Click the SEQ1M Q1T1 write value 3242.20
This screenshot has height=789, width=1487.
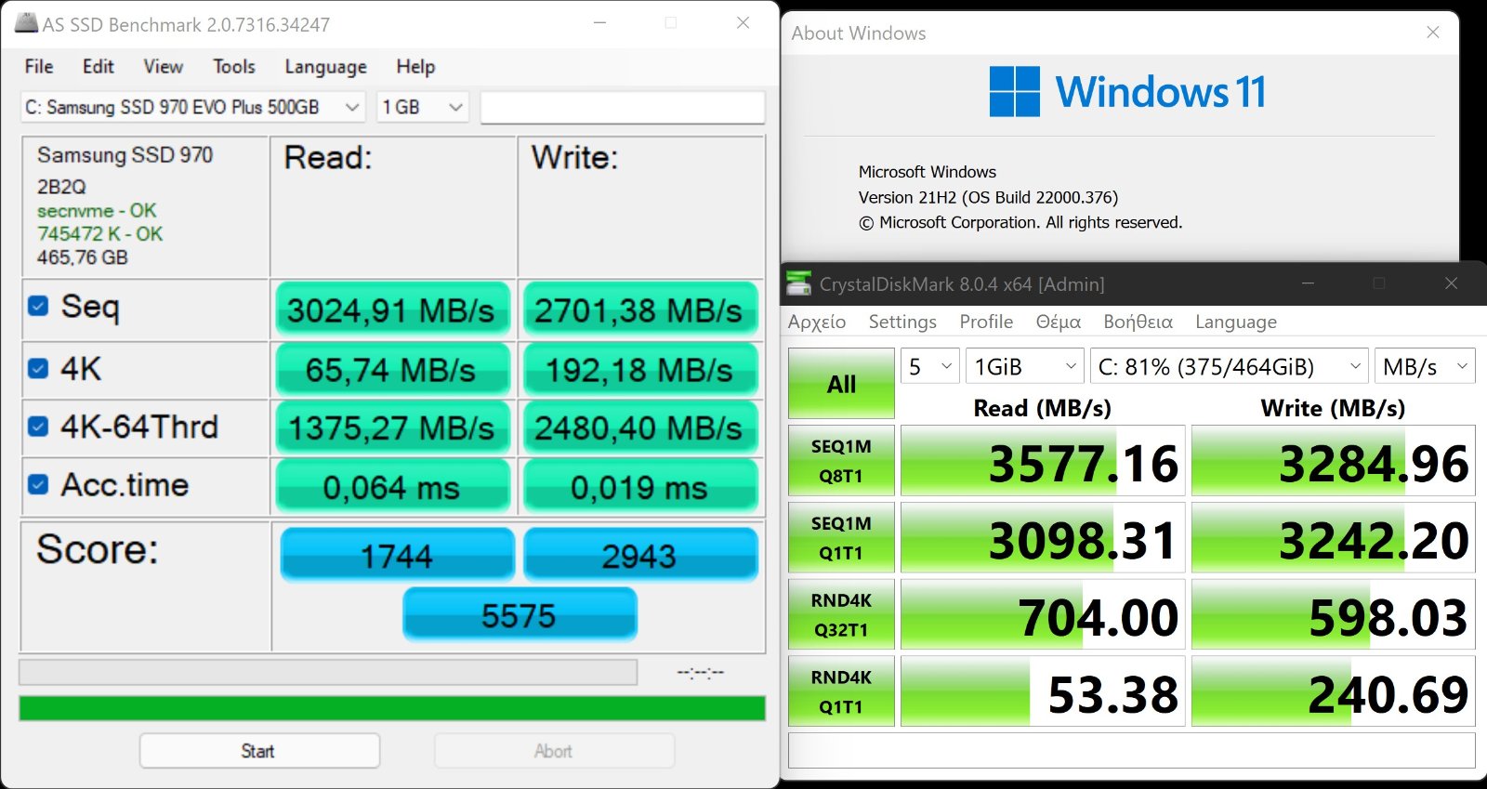[x=1333, y=538]
